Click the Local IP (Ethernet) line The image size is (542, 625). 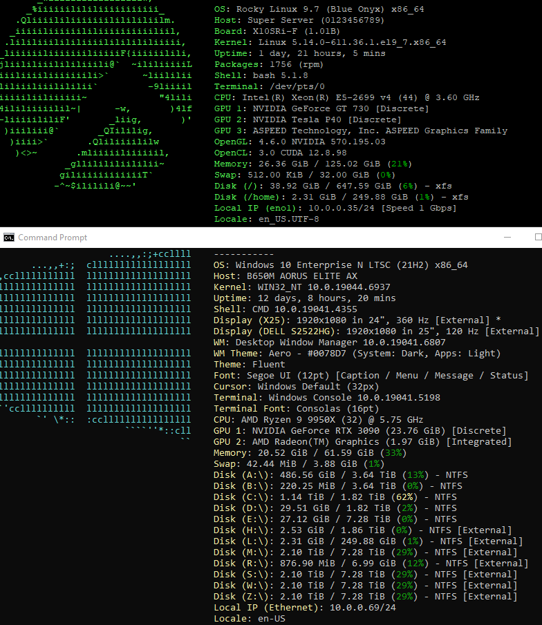(x=304, y=608)
